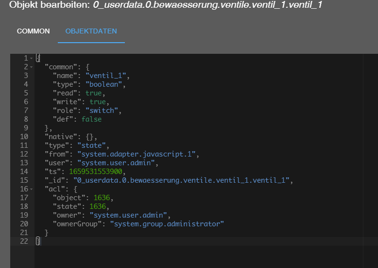Screen dimensions: 378x268
Task: Click the dialog title object ID text
Action: click(x=208, y=4)
